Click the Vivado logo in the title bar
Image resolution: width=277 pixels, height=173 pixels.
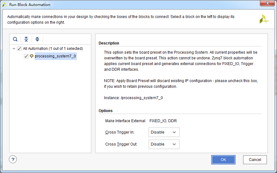tap(5, 5)
